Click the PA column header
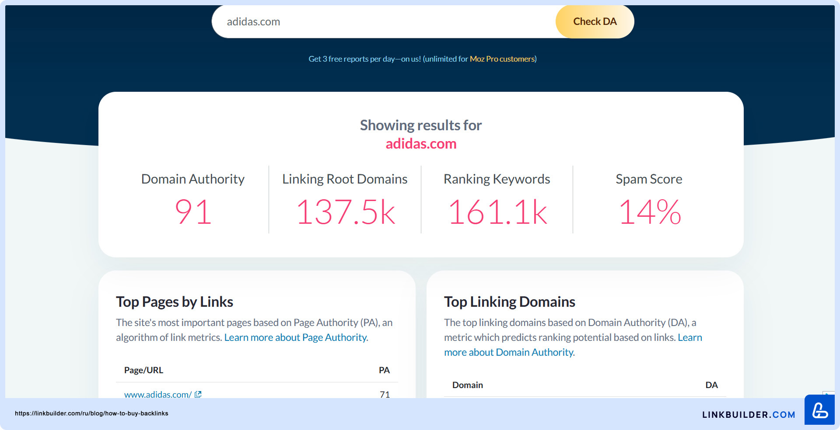The width and height of the screenshot is (840, 430). point(384,370)
